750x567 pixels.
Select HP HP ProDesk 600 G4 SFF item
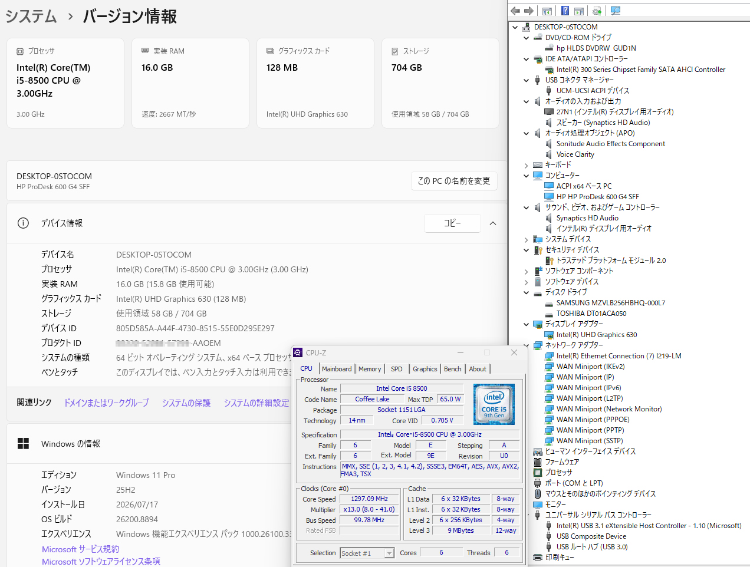click(598, 197)
